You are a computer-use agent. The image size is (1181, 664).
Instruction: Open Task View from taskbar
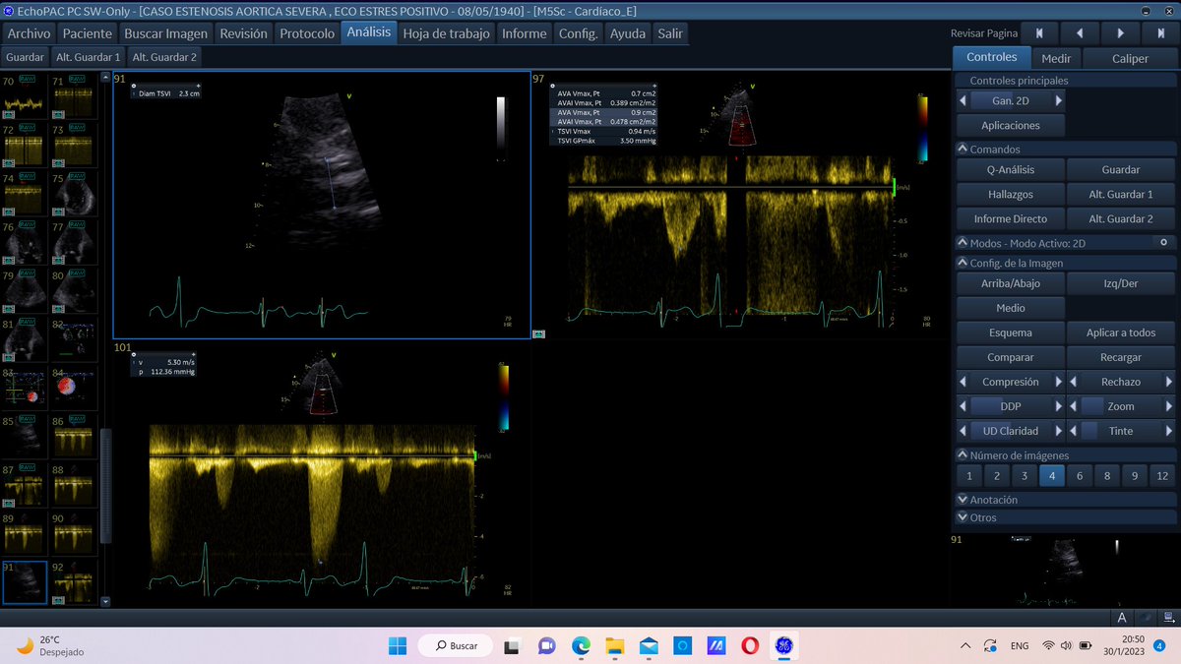click(512, 645)
